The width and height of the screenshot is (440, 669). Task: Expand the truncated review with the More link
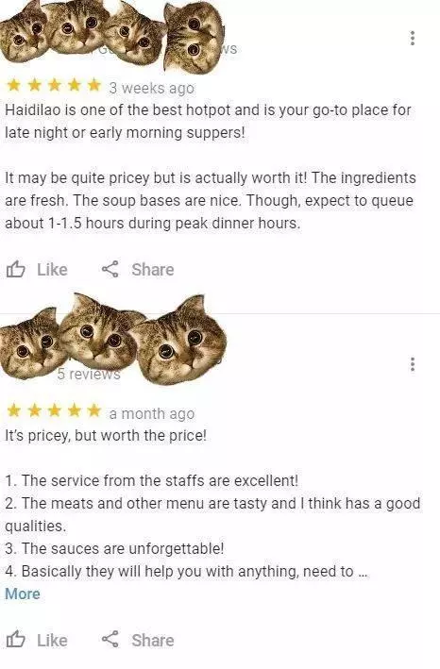coord(23,594)
